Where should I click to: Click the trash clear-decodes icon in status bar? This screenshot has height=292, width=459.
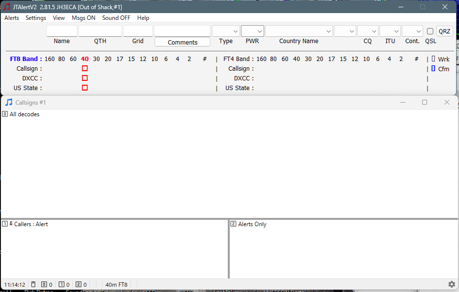point(33,285)
